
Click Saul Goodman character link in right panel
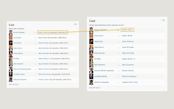(x=128, y=65)
